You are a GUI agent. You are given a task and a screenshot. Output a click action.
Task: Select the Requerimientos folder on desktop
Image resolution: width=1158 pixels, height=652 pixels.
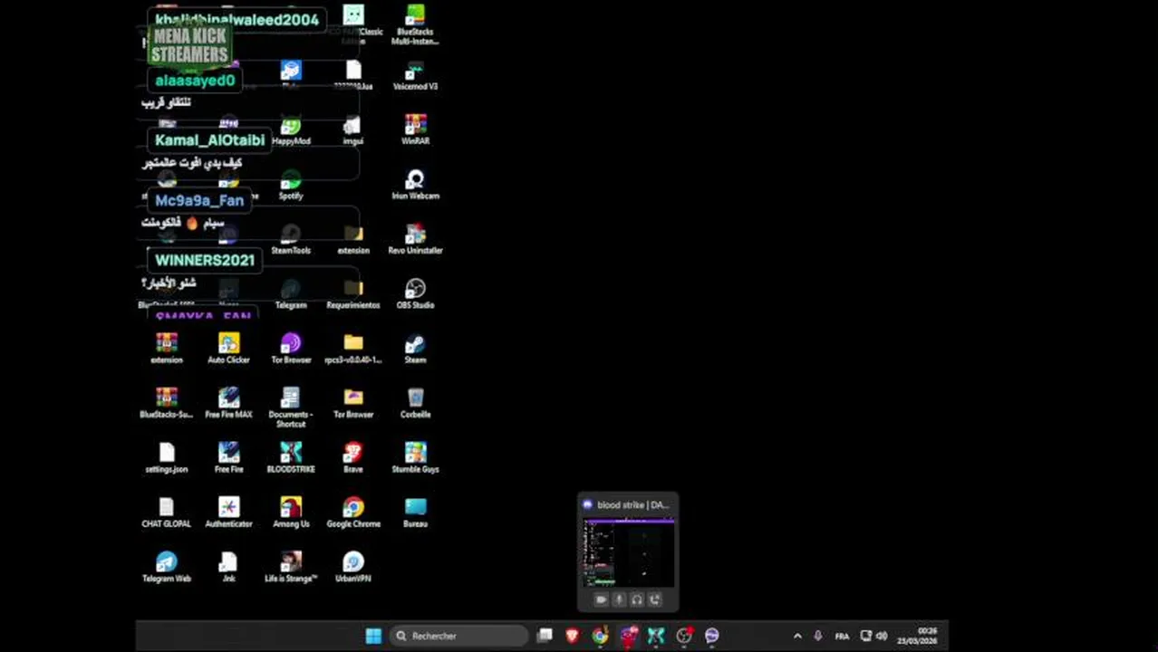point(353,294)
